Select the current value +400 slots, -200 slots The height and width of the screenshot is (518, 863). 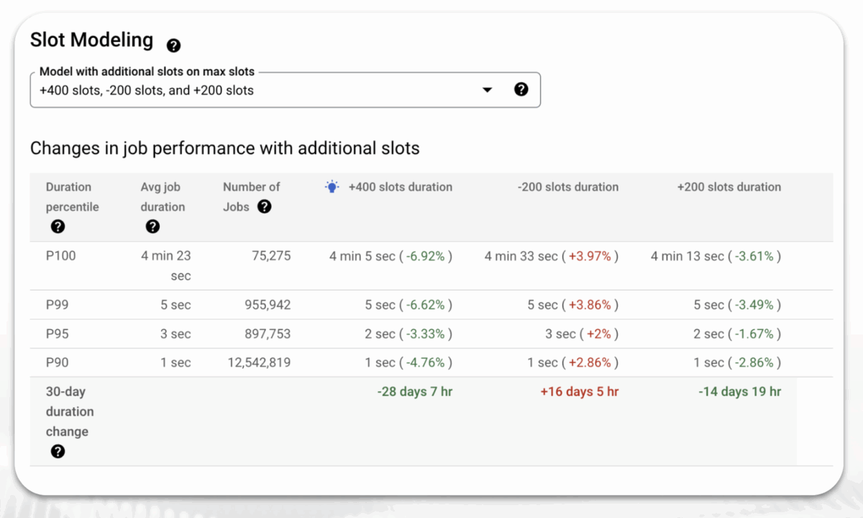pyautogui.click(x=144, y=90)
